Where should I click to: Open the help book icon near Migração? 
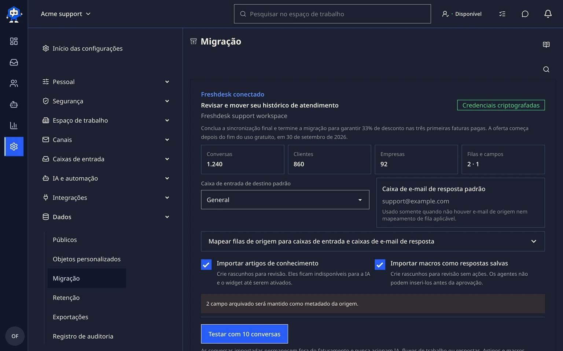546,45
